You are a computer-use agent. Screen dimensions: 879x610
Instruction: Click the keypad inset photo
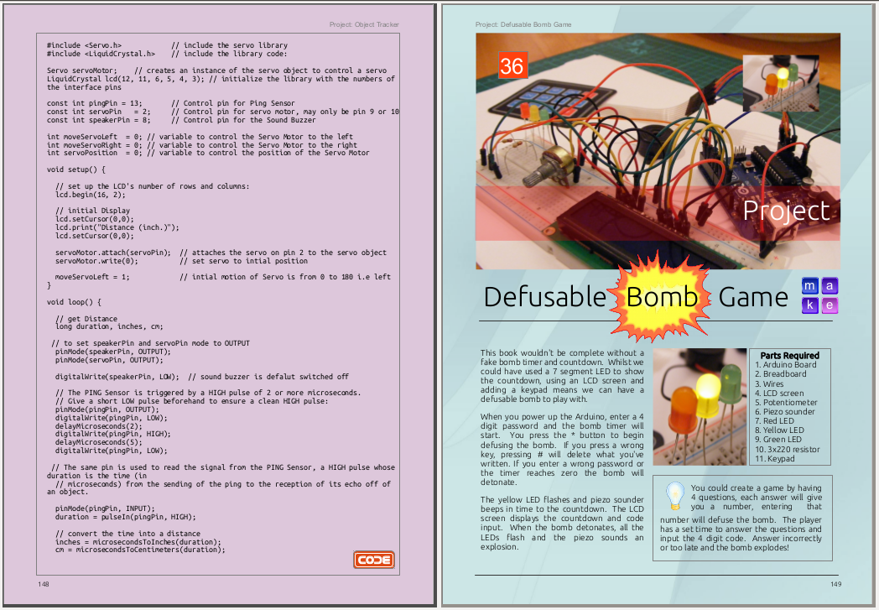(x=781, y=84)
